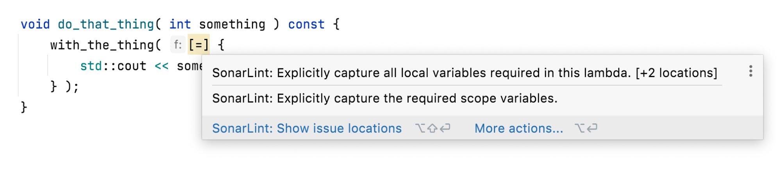Open the tooltip's three-dot options menu
This screenshot has width=781, height=172.
click(x=751, y=71)
